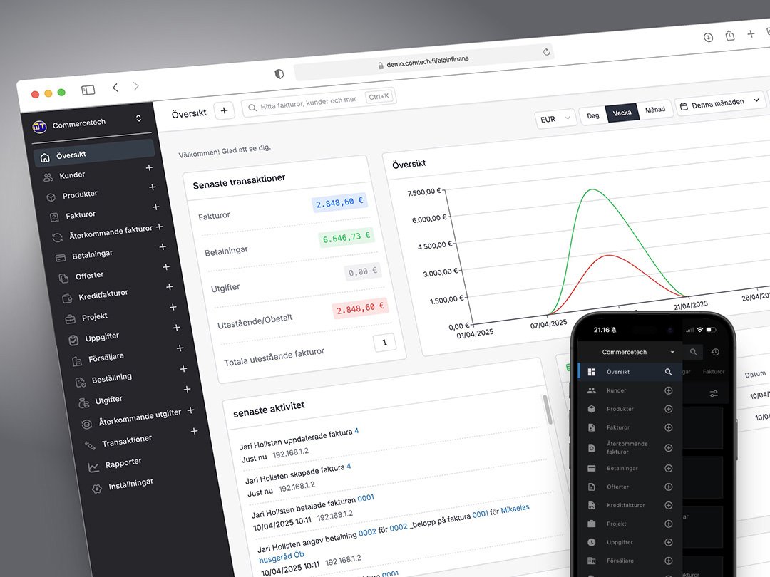Click the Offerter icon in desktop sidebar
Image resolution: width=770 pixels, height=577 pixels.
coord(63,279)
